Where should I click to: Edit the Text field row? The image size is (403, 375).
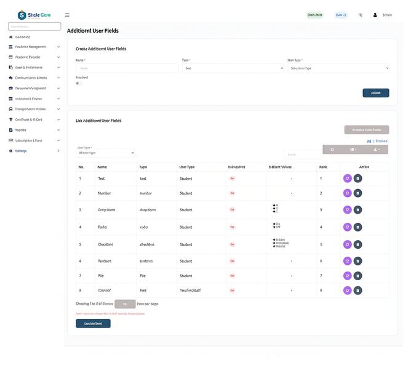point(347,179)
